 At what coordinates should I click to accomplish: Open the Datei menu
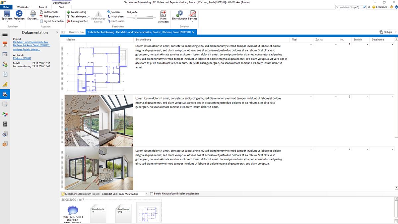[6, 7]
